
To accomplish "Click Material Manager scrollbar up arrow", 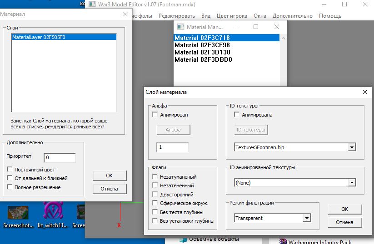I will (283, 38).
